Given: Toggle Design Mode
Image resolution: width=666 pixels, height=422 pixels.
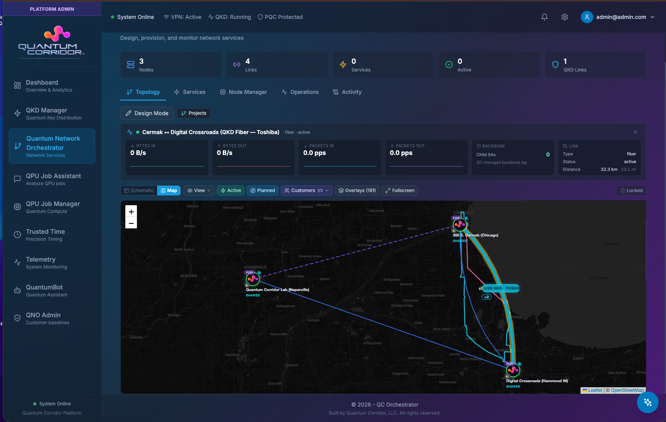Looking at the screenshot, I should (x=147, y=113).
